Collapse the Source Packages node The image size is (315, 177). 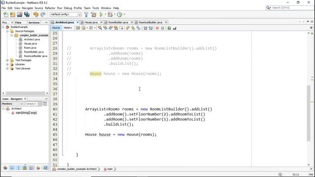click(7, 31)
